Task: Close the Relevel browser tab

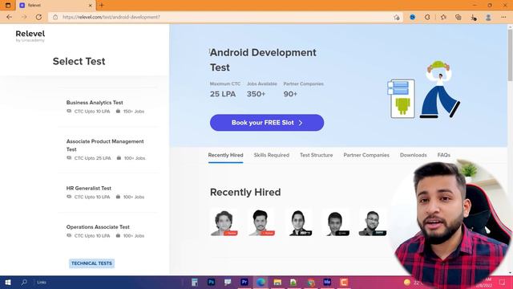Action: pos(91,6)
